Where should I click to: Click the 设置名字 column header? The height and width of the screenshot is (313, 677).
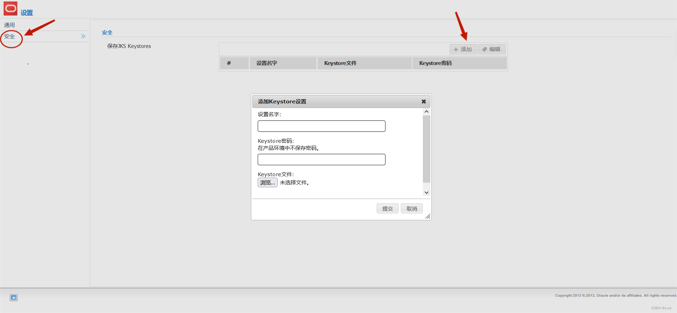[x=283, y=63]
